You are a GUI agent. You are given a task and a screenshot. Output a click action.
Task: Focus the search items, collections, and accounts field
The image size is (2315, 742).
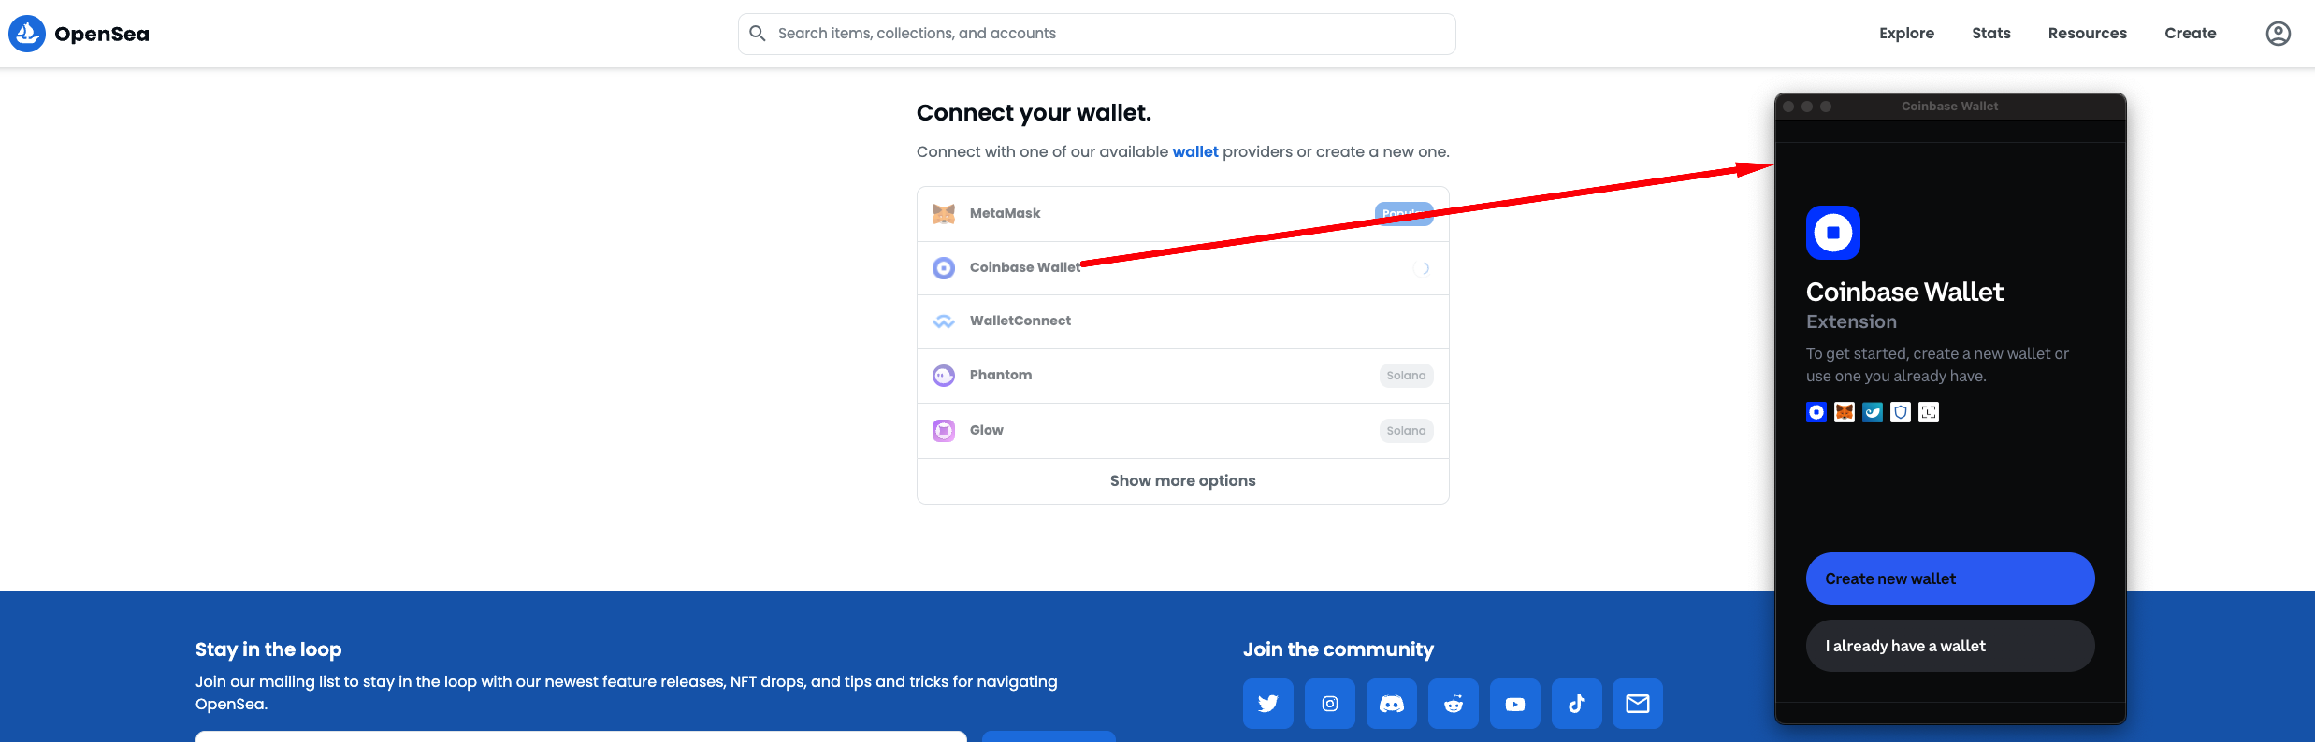(x=1096, y=34)
